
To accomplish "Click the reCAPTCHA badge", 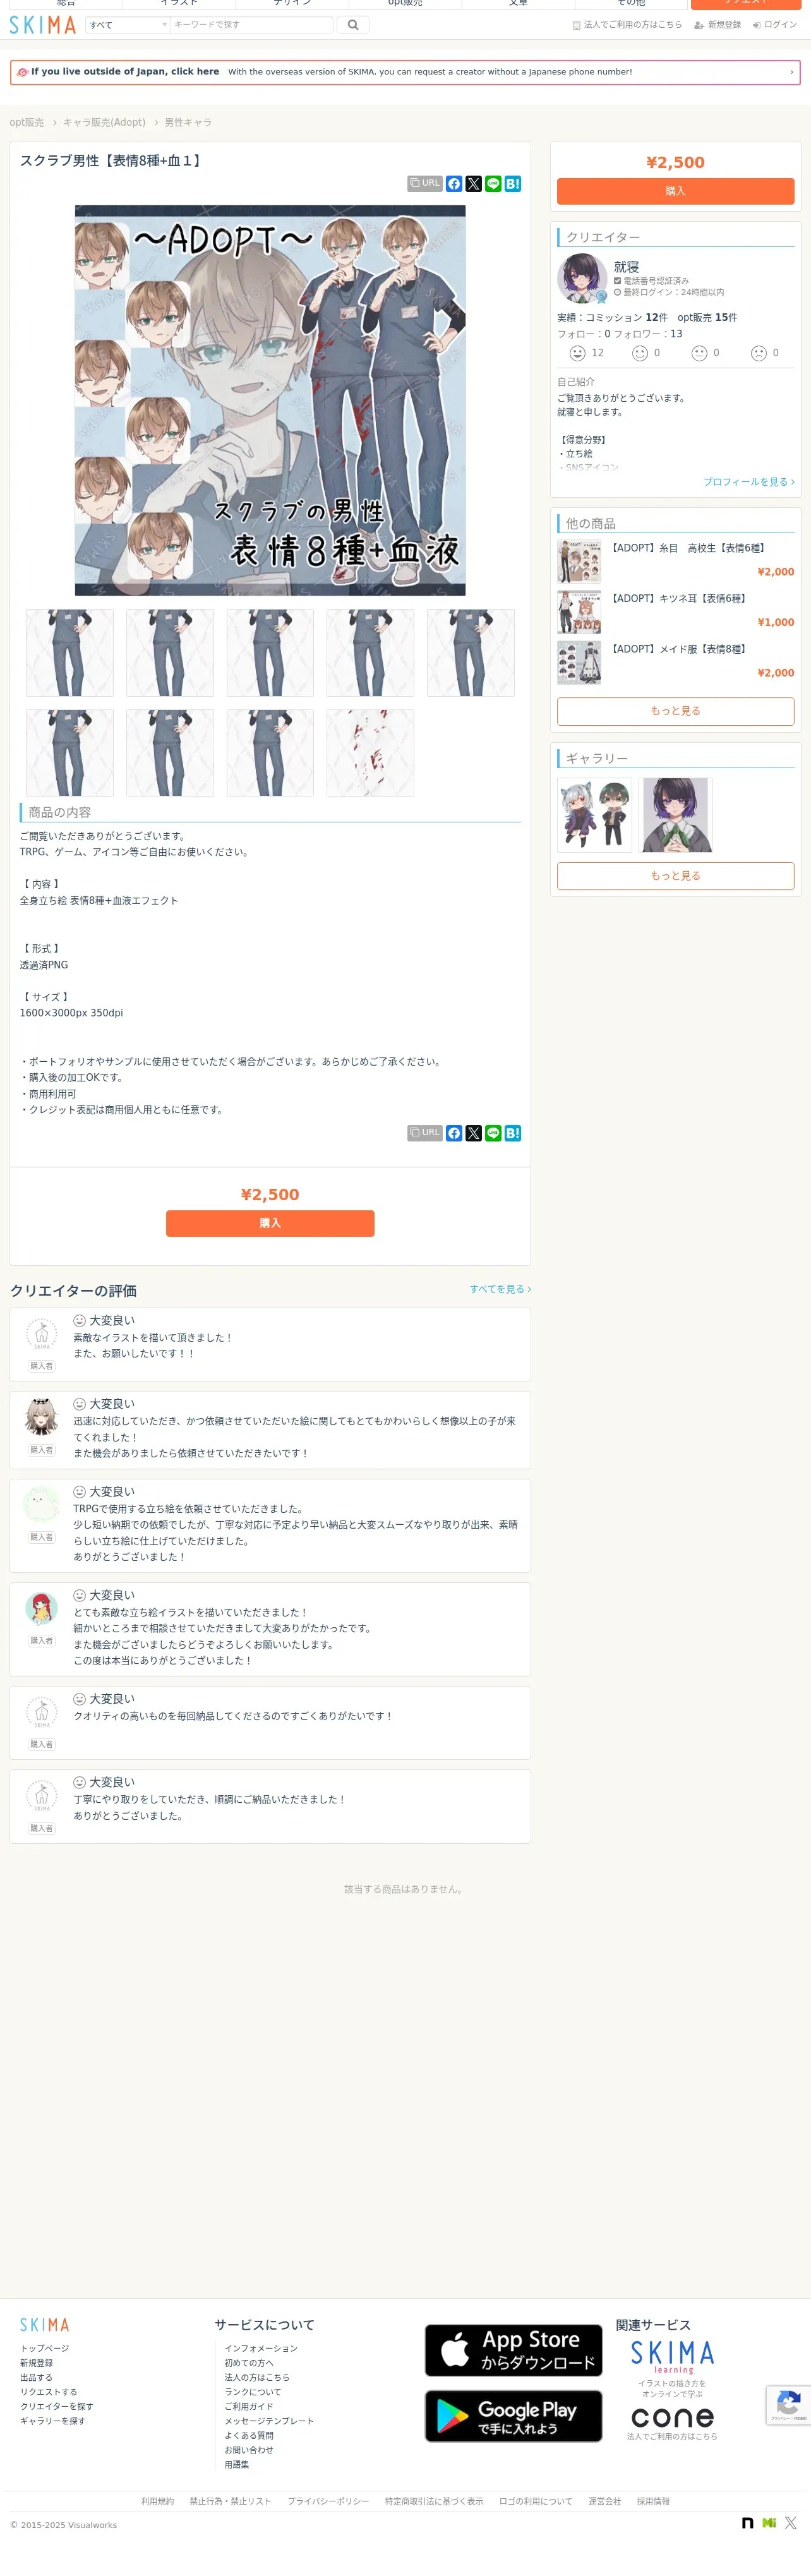I will pos(788,2405).
